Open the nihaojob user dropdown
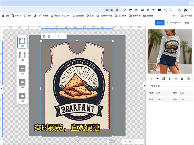This screenshot has height=145, width=194. tap(174, 23)
